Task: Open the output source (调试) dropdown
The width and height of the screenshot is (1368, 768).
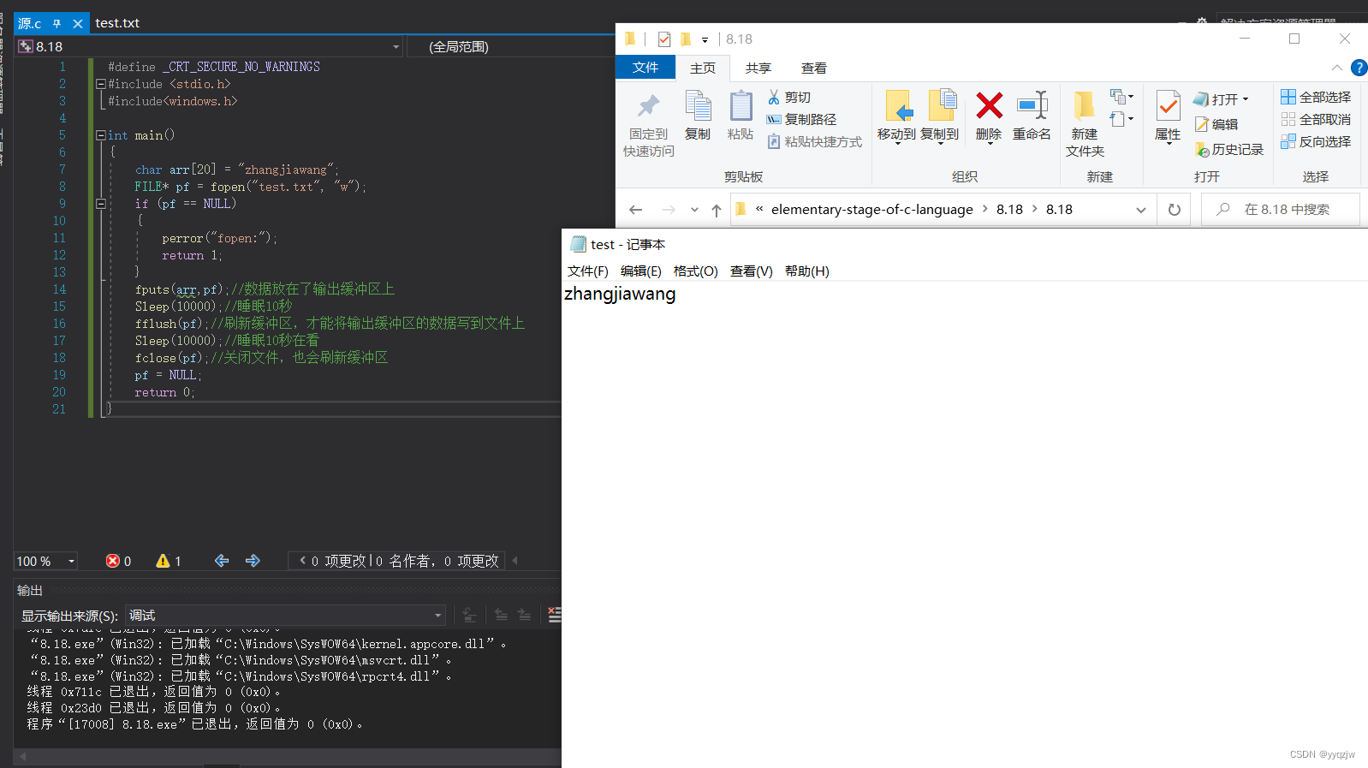Action: (x=437, y=616)
